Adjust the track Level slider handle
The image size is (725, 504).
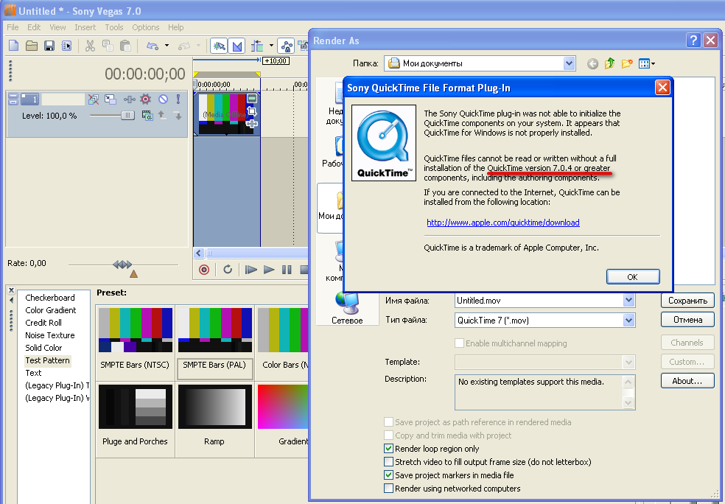127,116
